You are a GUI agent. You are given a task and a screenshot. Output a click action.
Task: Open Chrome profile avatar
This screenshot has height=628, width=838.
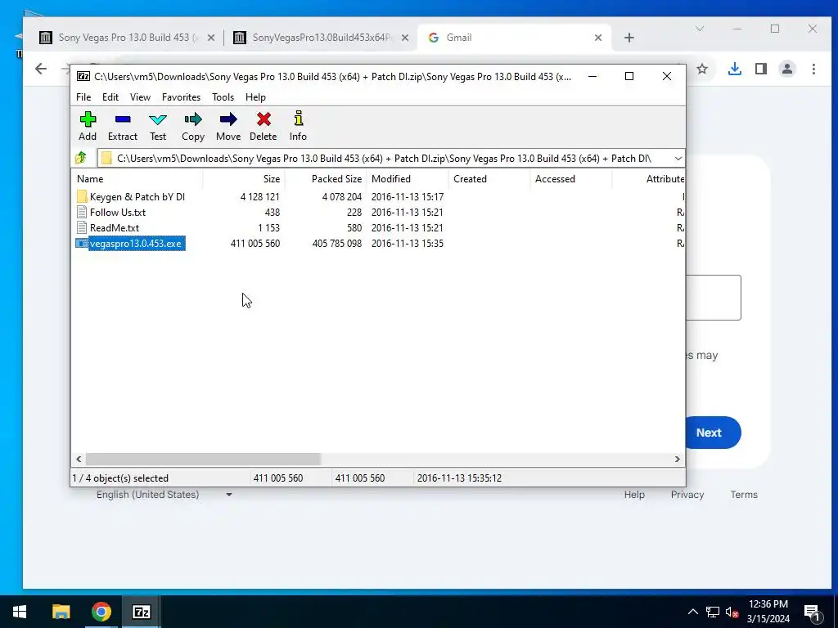(787, 69)
